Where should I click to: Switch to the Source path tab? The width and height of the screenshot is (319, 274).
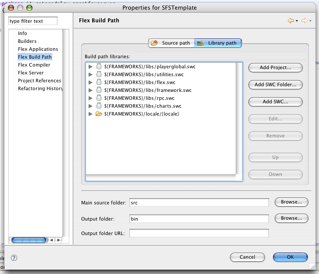(x=172, y=43)
